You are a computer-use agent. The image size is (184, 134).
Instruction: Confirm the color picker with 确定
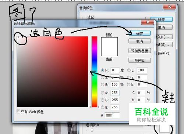coord(139,33)
